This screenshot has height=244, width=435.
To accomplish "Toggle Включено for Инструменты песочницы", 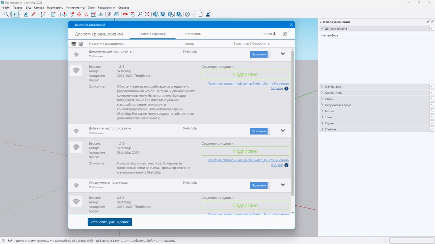I will 260,185.
